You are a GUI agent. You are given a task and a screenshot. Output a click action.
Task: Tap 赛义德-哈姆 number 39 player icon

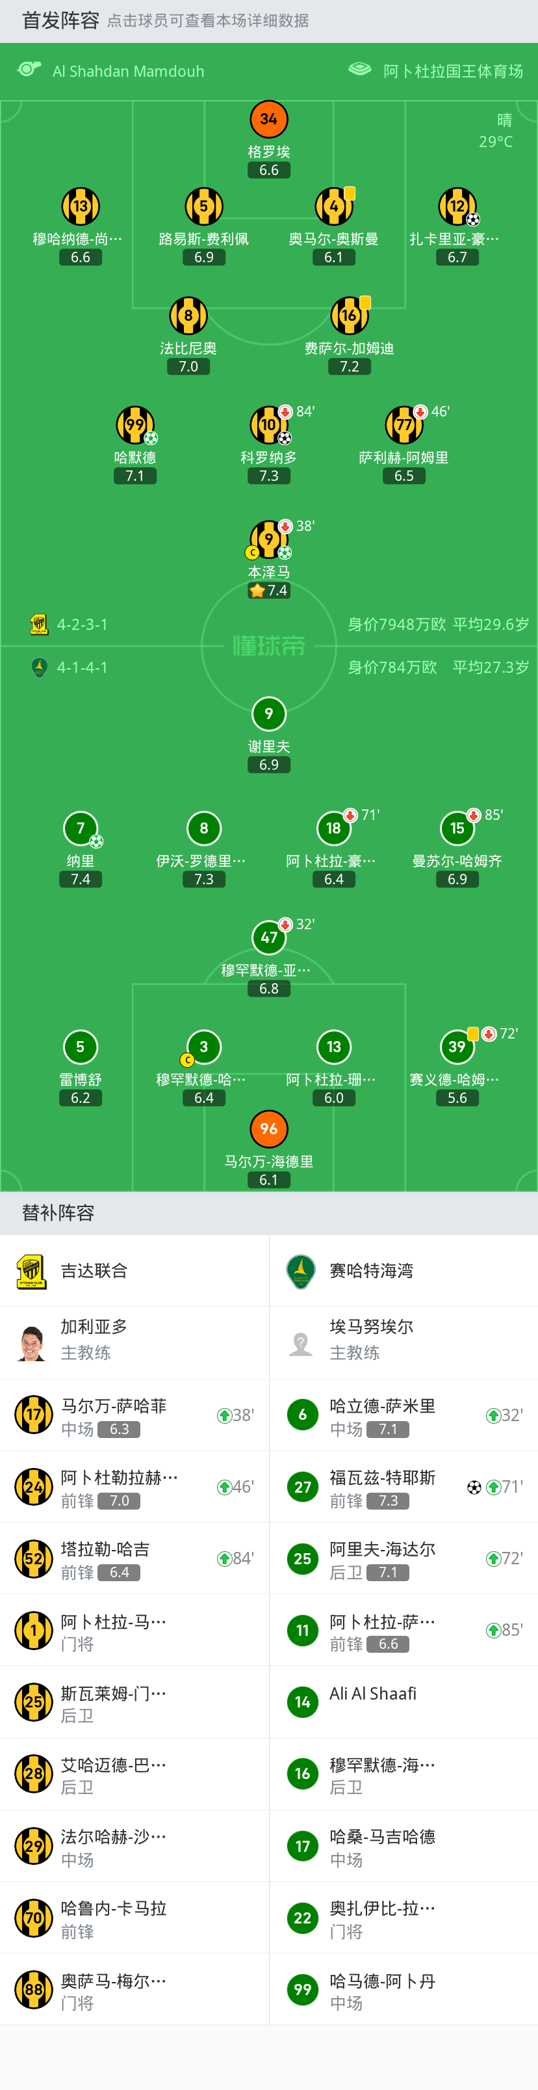(457, 1046)
